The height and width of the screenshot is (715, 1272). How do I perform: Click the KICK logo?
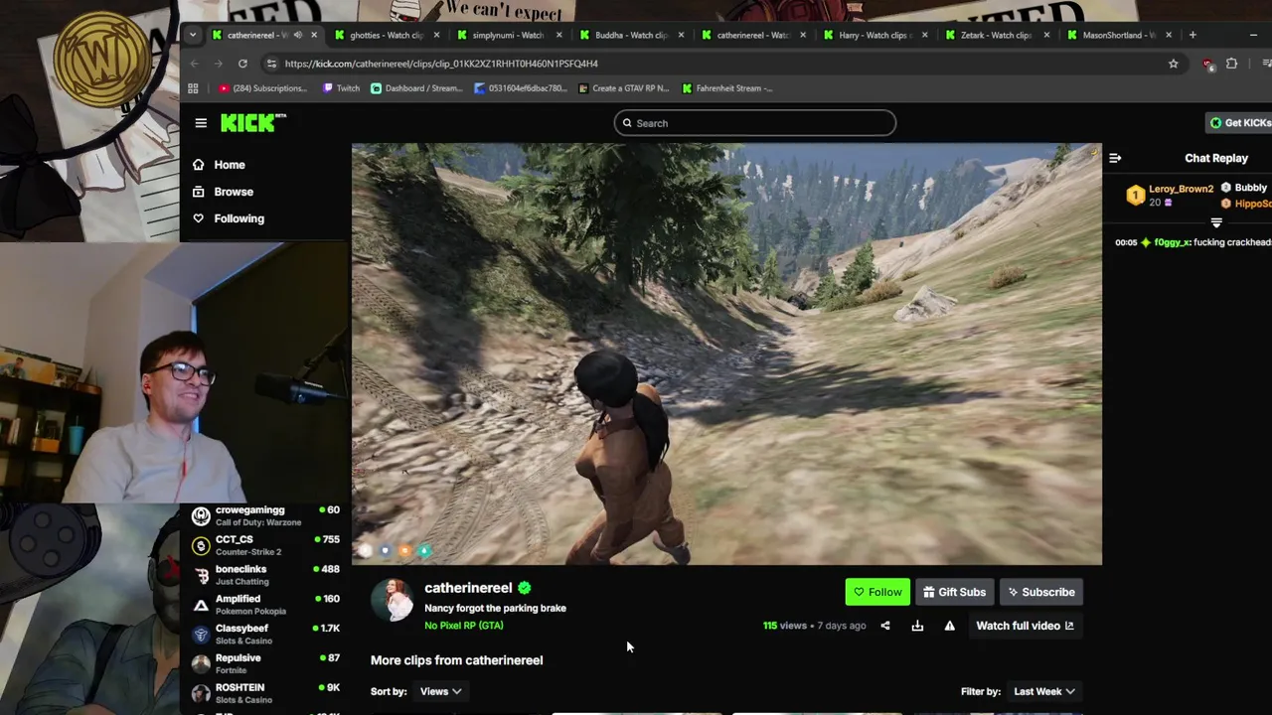252,122
